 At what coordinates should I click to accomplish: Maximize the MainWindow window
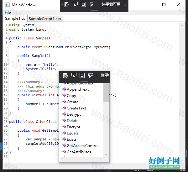(164, 5)
